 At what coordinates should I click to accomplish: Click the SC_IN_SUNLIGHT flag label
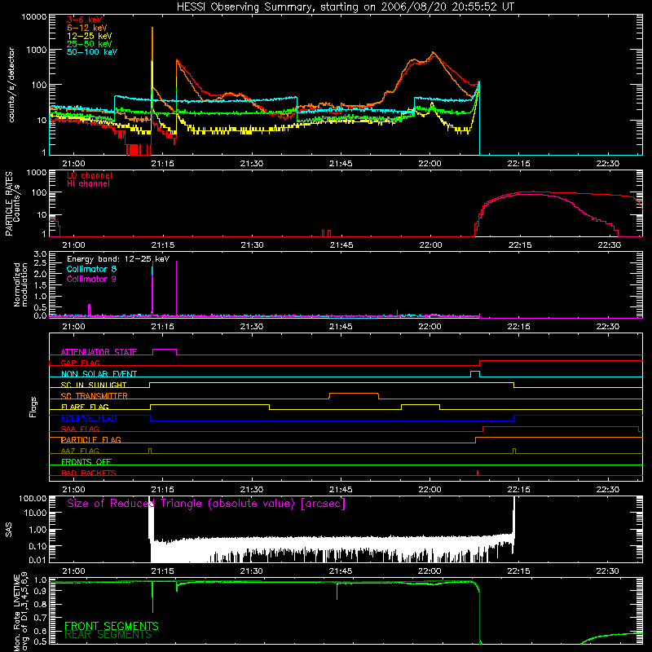pos(94,385)
